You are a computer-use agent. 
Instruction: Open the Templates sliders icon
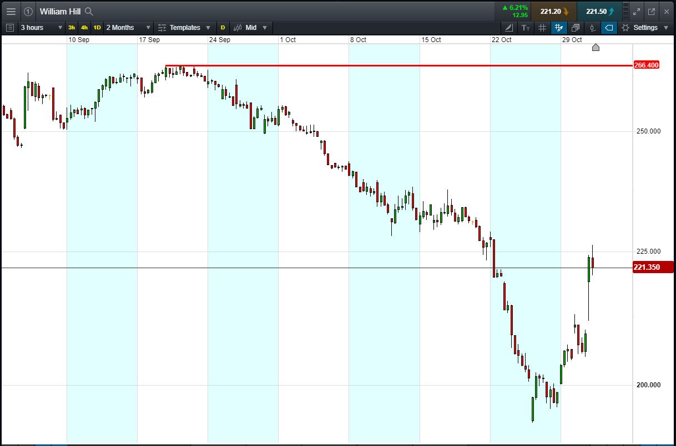(x=162, y=27)
